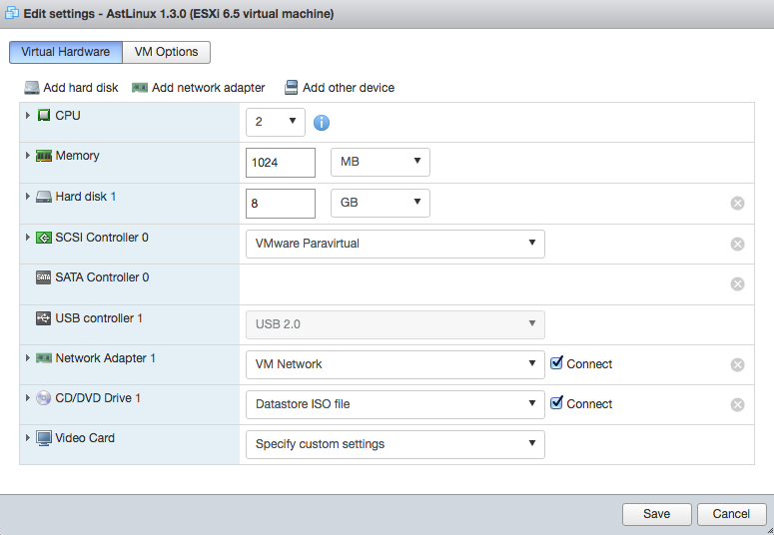Click the CD/DVD Drive 1 disc icon

click(43, 398)
